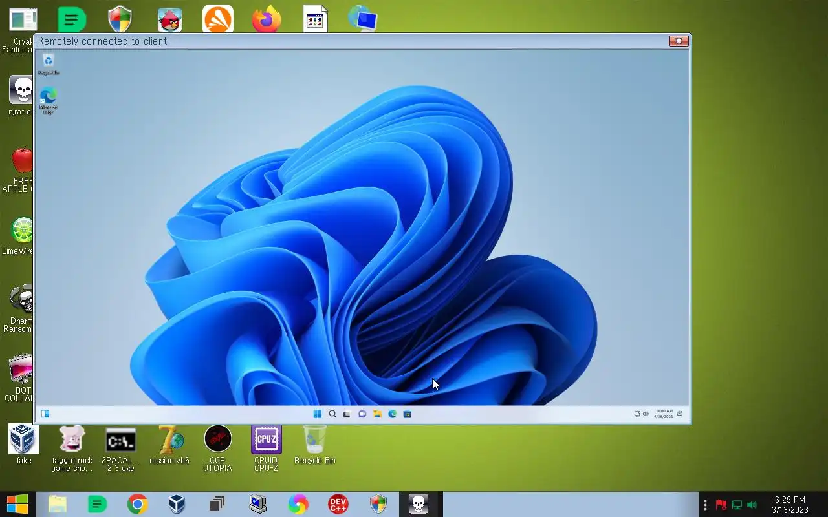Select the CCP UTOPIA desktop icon

pos(217,449)
